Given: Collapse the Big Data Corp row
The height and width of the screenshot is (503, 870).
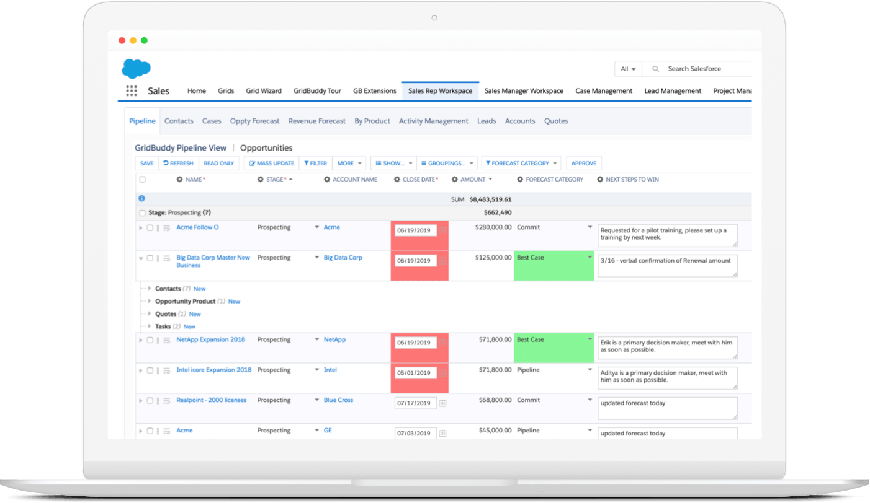Looking at the screenshot, I should click(x=141, y=258).
